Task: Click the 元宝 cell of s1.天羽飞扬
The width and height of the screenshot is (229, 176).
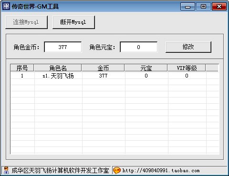Action: 146,76
